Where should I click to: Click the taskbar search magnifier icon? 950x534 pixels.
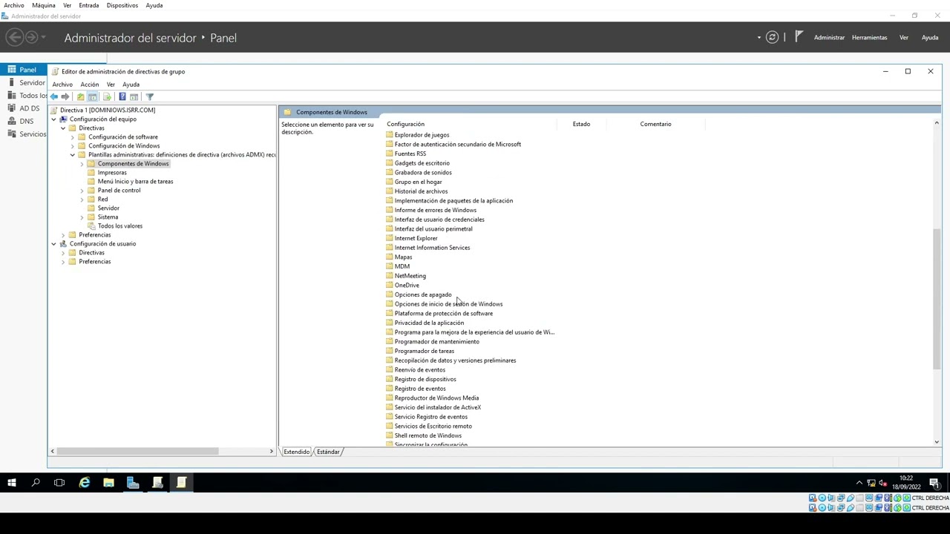[x=36, y=483]
